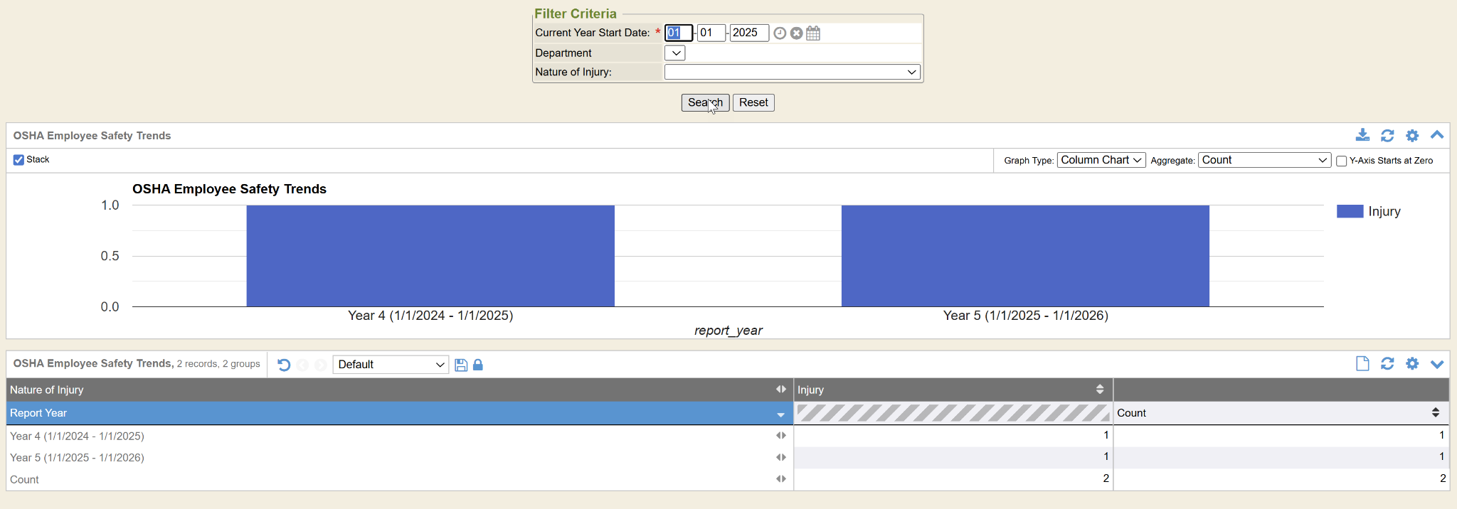Collapse the chart panel with up chevron
This screenshot has width=1457, height=509.
[1437, 135]
